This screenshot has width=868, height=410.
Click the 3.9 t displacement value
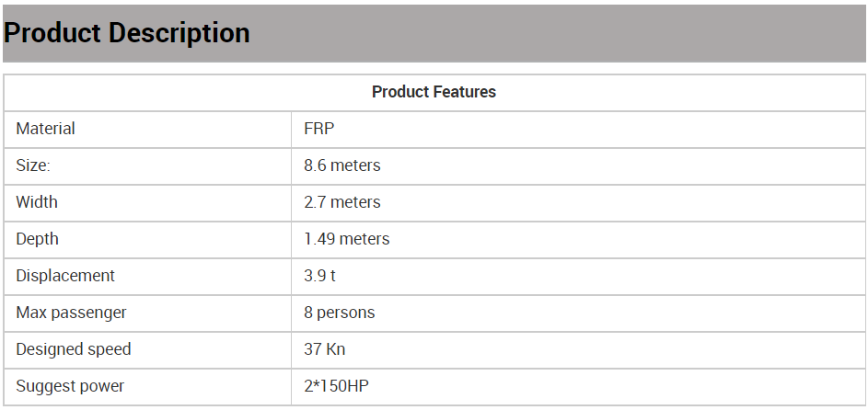coord(320,276)
